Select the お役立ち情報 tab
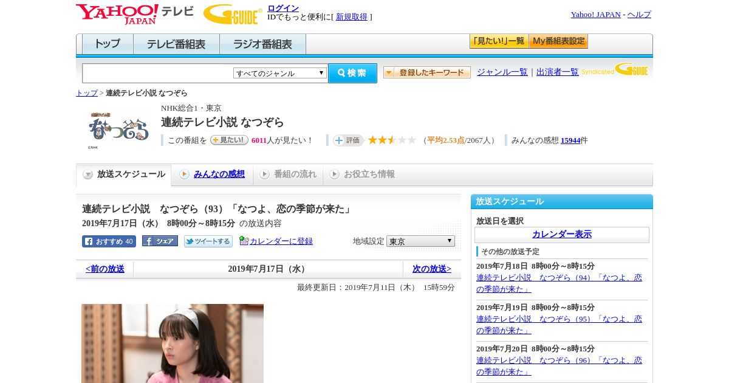729x383 pixels. [x=362, y=174]
